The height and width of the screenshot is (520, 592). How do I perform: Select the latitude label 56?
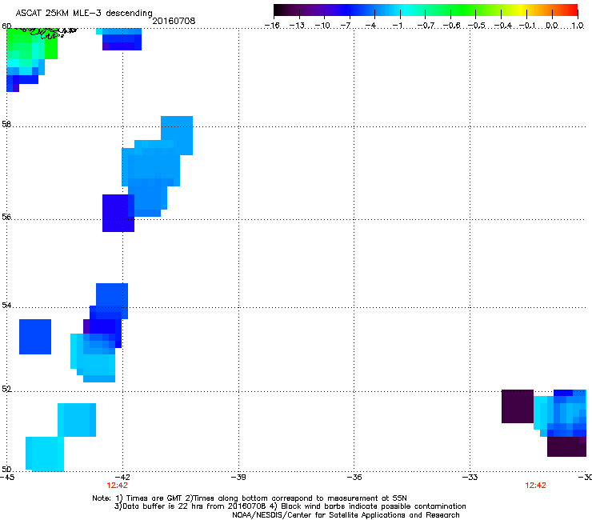[6, 217]
